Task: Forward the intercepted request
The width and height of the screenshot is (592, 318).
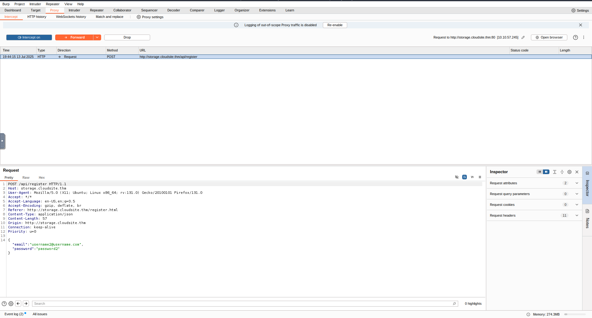Action: (x=74, y=37)
